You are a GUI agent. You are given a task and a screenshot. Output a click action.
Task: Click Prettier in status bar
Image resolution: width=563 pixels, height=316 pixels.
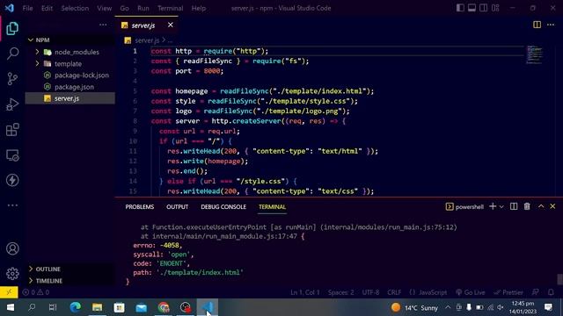(508, 292)
